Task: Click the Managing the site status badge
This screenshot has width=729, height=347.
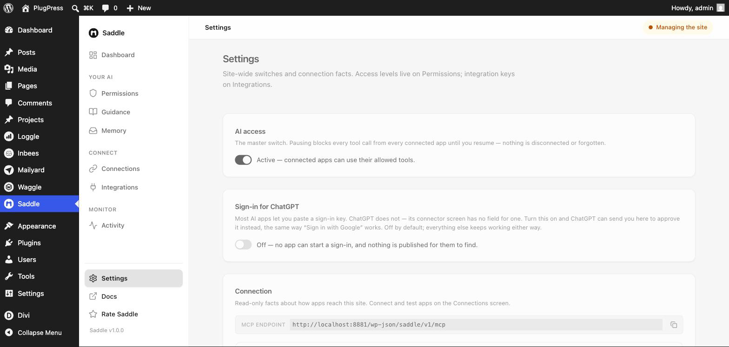Action: tap(678, 27)
